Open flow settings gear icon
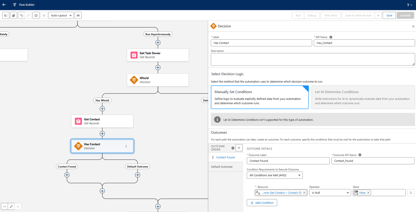This screenshot has height=212, width=416. (44, 15)
